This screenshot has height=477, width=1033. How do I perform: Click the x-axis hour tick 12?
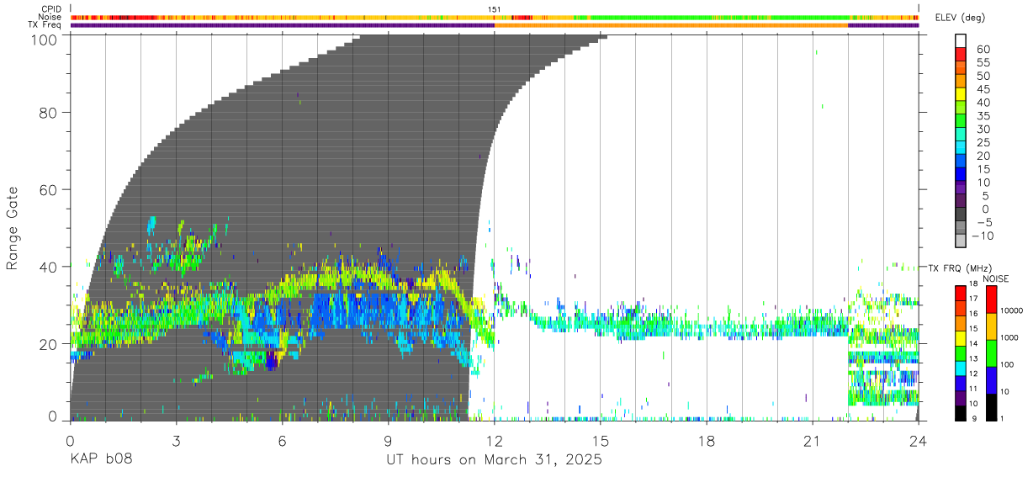[495, 440]
